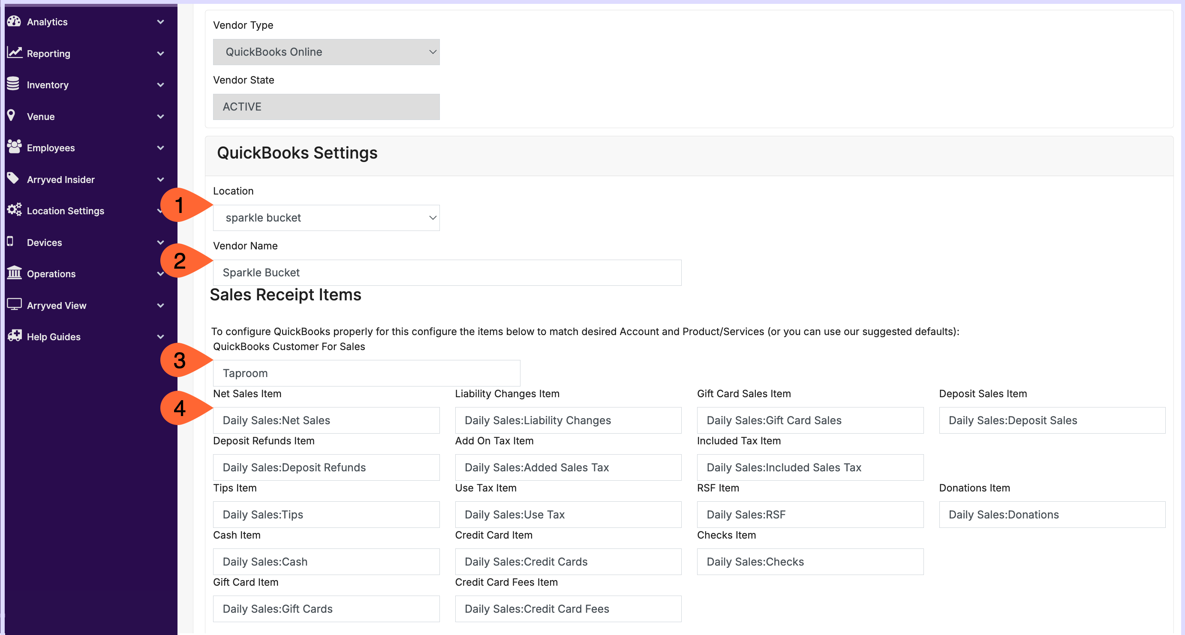Click the Help Guides ambulance icon
This screenshot has height=635, width=1185.
[14, 335]
